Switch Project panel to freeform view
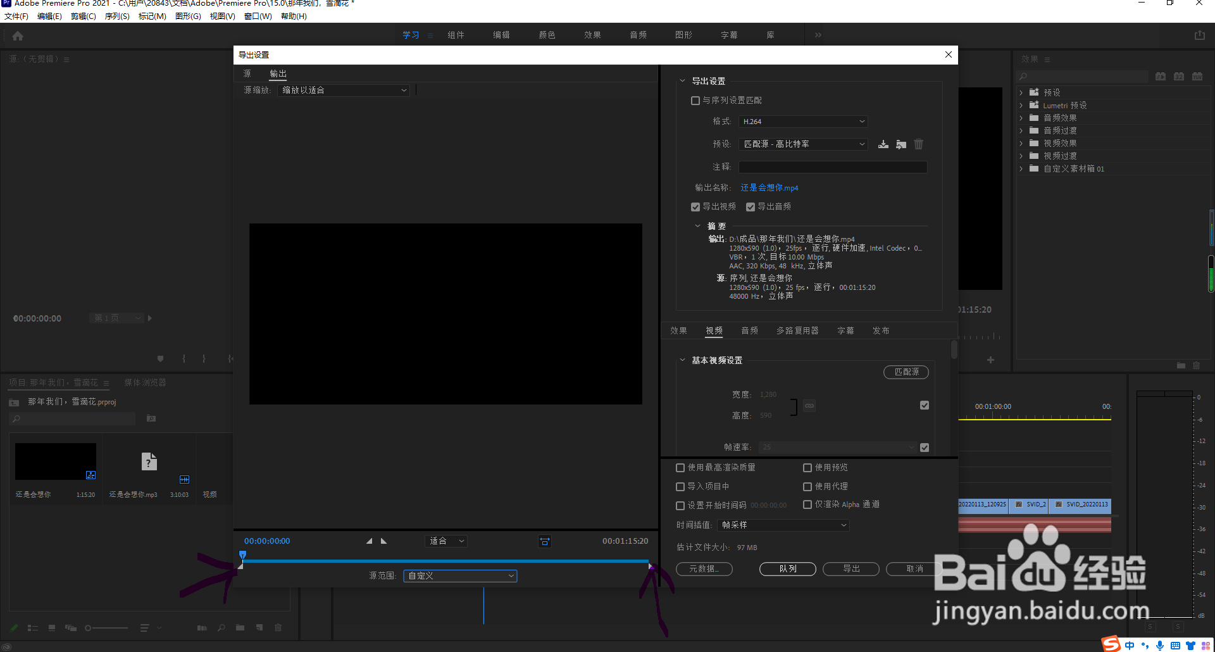 (71, 628)
